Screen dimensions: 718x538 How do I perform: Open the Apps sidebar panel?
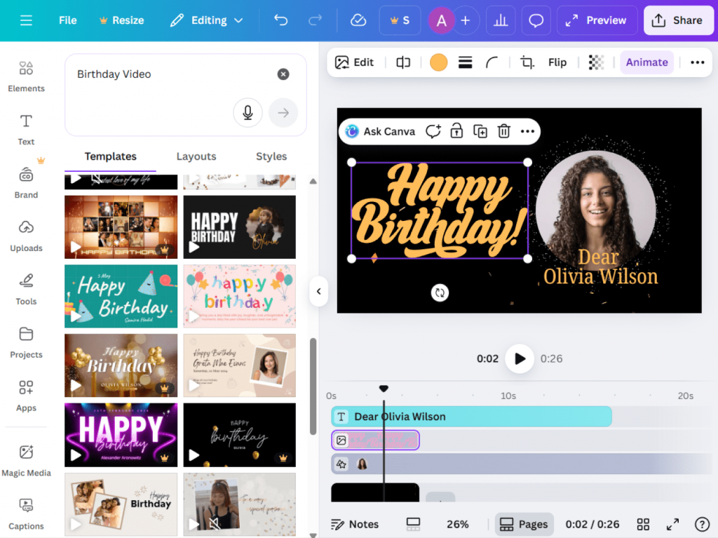[26, 396]
